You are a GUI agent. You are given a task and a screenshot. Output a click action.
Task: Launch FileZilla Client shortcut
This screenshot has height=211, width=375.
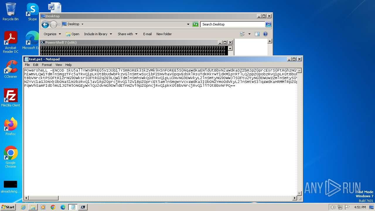click(11, 98)
